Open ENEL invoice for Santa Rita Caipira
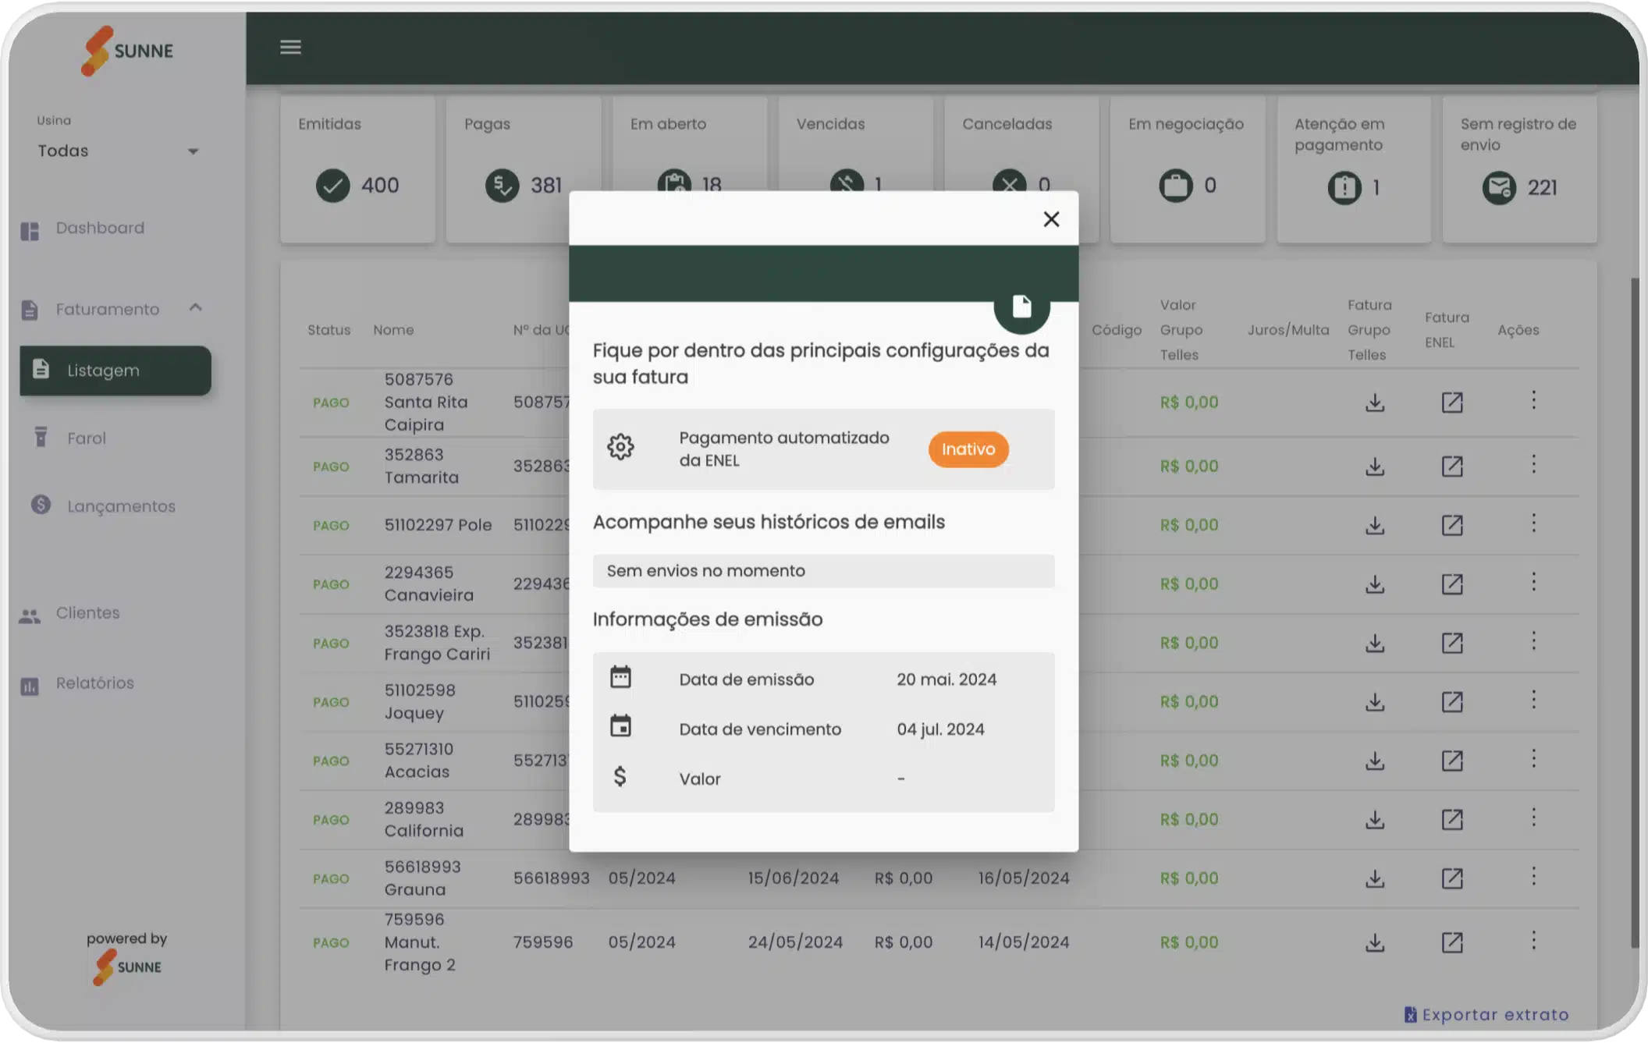The image size is (1648, 1043). point(1452,403)
